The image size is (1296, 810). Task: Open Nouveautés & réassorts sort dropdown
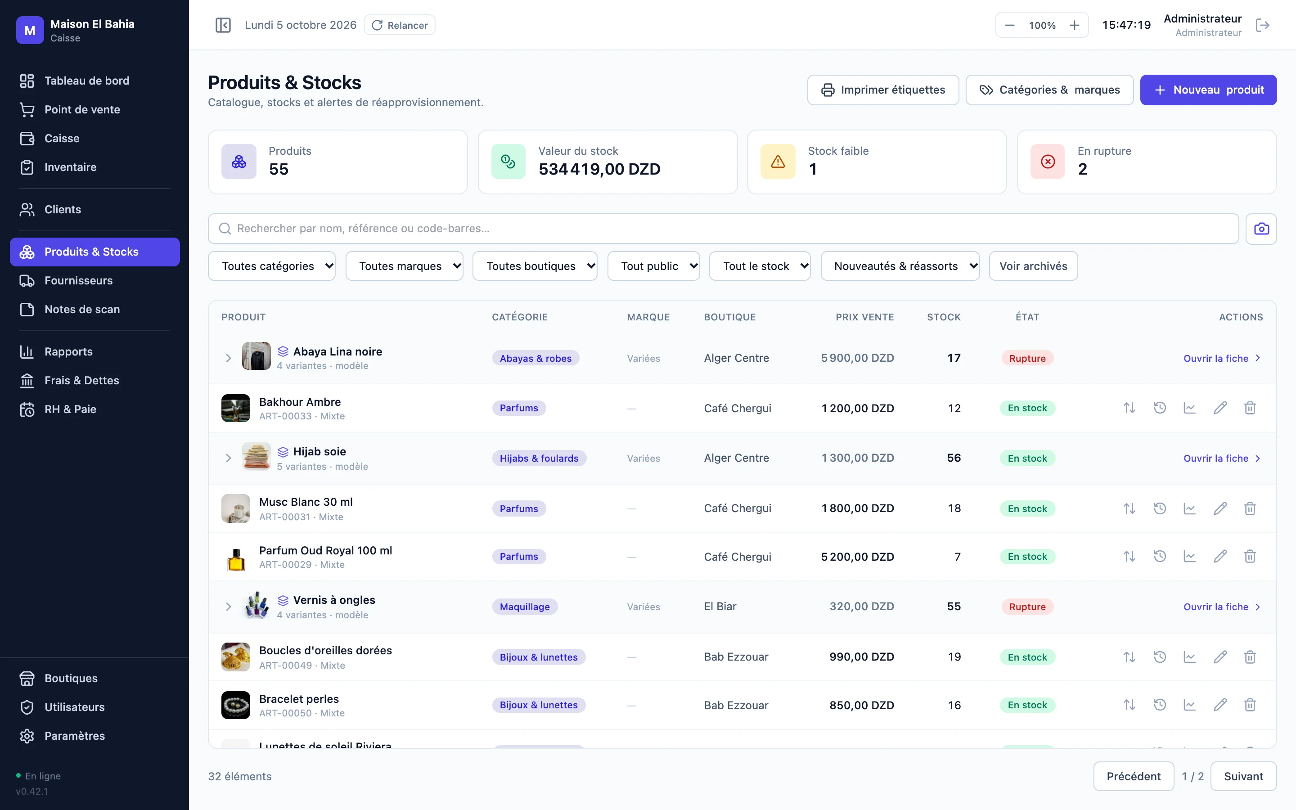pos(900,266)
